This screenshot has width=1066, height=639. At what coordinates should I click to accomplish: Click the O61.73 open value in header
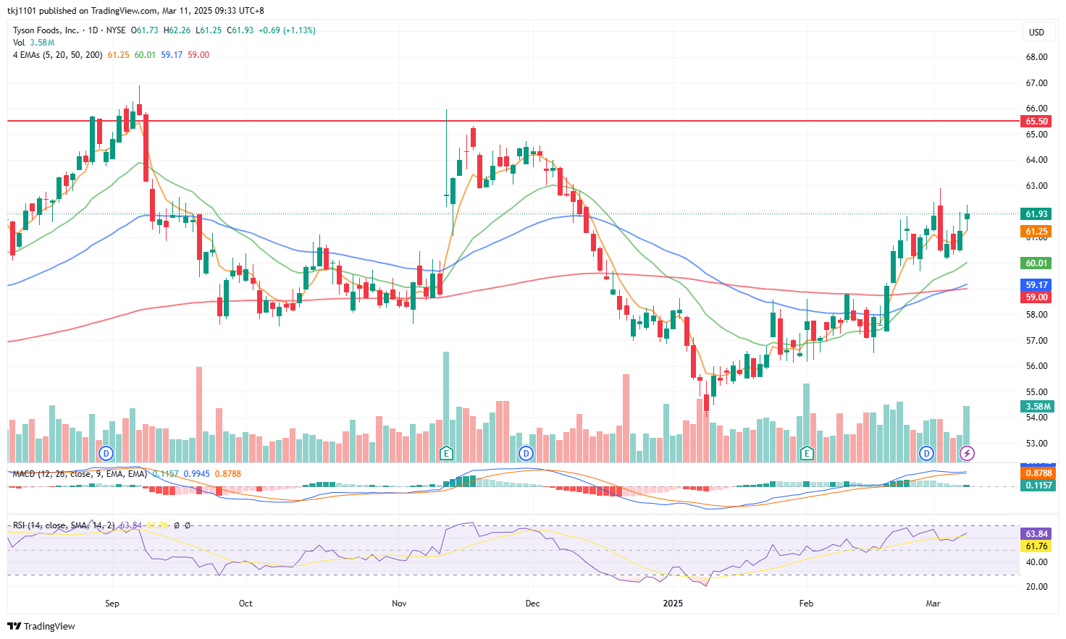point(144,30)
